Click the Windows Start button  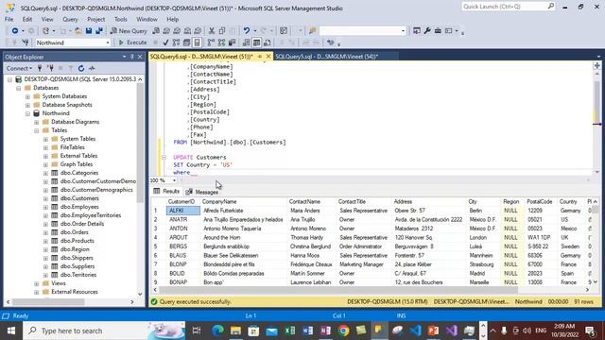[x=10, y=331]
